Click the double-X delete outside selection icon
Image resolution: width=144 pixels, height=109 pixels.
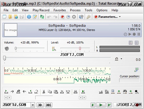(x=68, y=92)
